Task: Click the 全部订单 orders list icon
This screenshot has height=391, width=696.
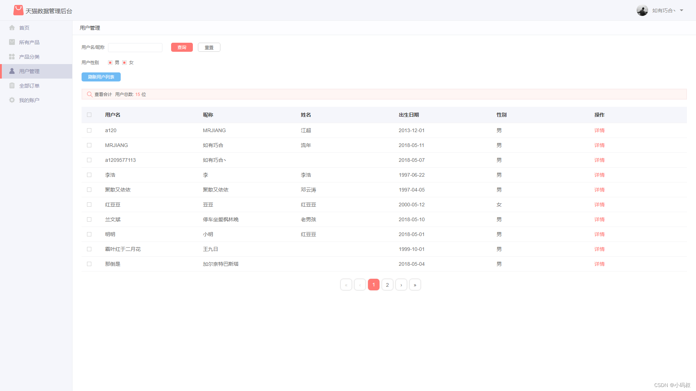Action: [x=12, y=86]
